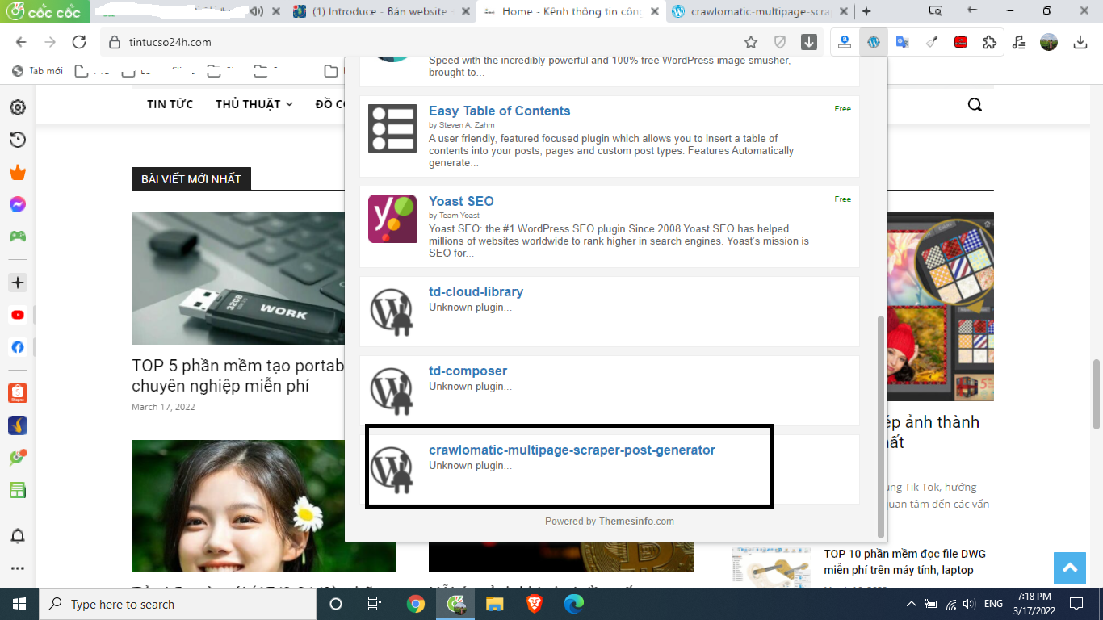Open Microsoft Edge from the taskbar
Viewport: 1103px width, 620px height.
click(x=573, y=604)
